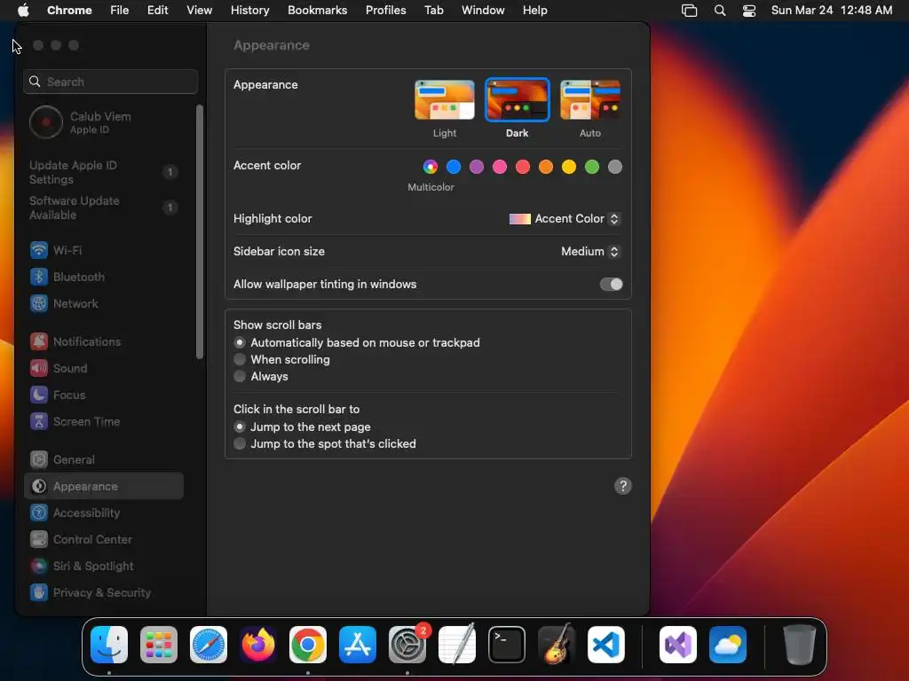Open Highlight color Accent Color dropdown
Image resolution: width=909 pixels, height=681 pixels.
(564, 219)
